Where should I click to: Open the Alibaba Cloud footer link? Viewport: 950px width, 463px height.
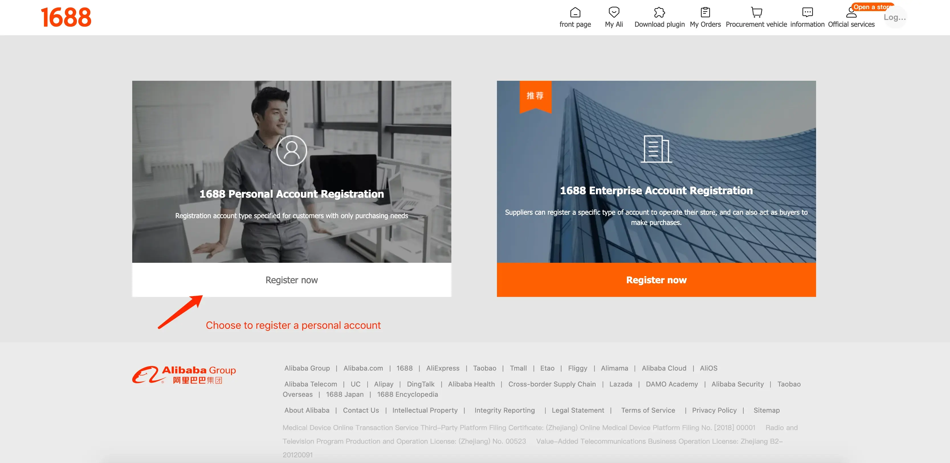(664, 368)
